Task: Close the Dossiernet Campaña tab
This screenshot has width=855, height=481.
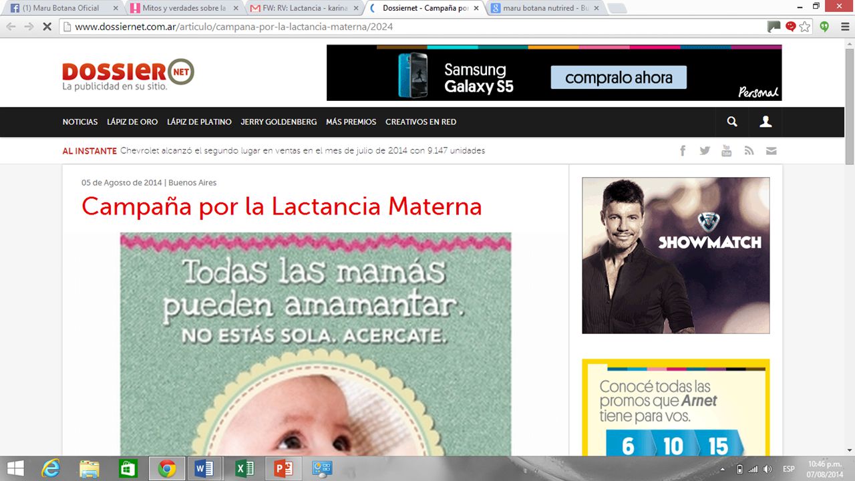Action: click(x=476, y=9)
